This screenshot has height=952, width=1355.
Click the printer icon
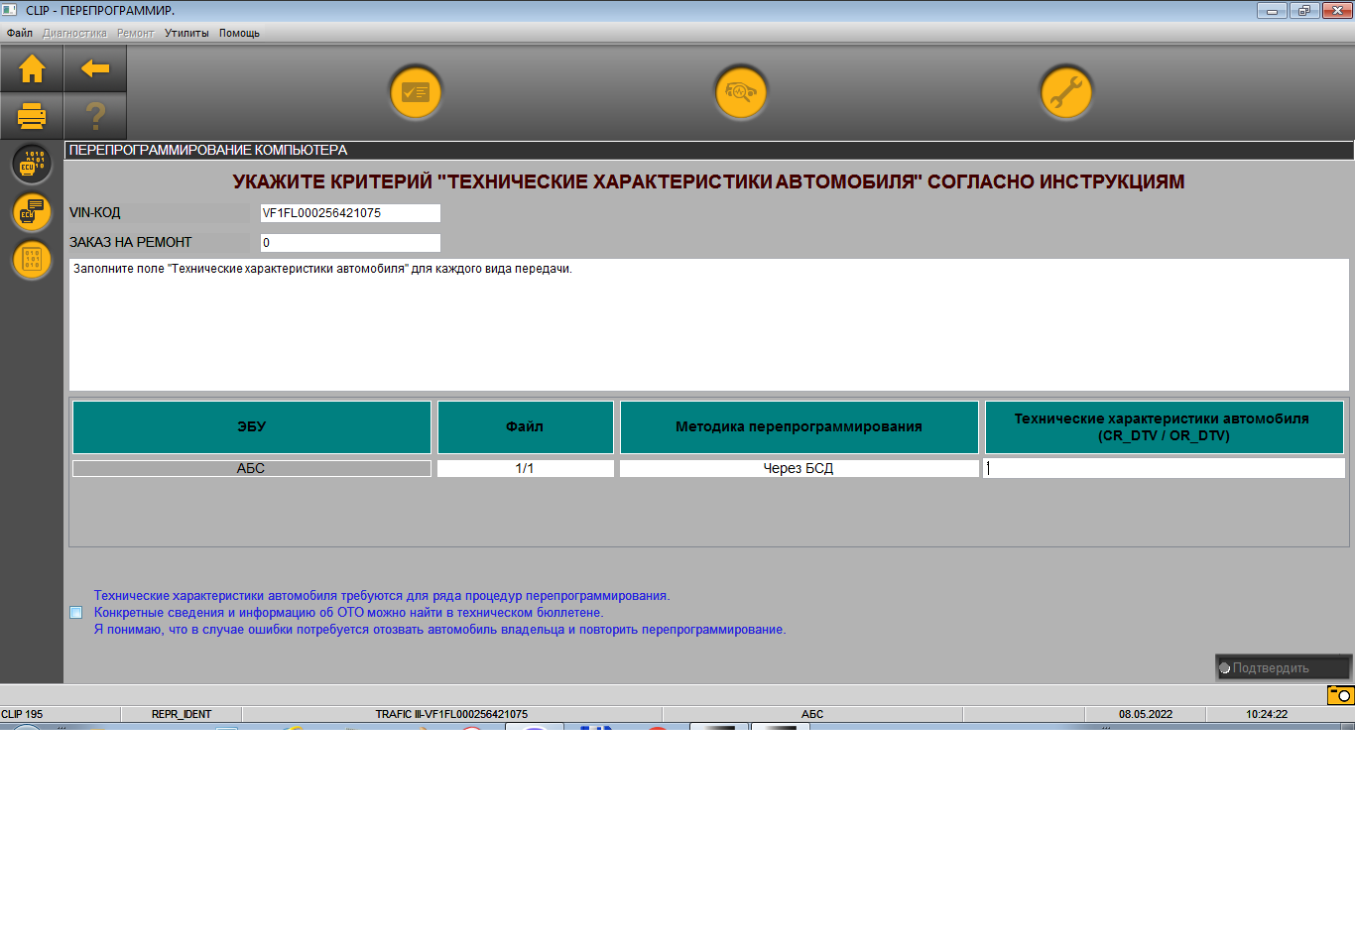tap(32, 117)
